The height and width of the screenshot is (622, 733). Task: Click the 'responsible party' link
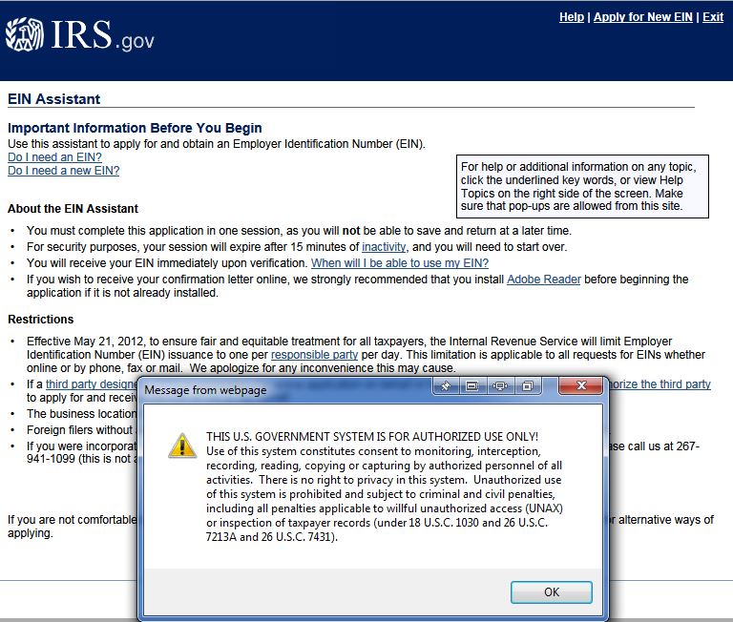[315, 355]
